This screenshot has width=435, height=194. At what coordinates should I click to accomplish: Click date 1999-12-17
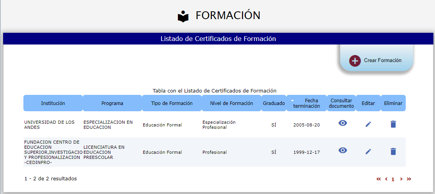click(307, 152)
